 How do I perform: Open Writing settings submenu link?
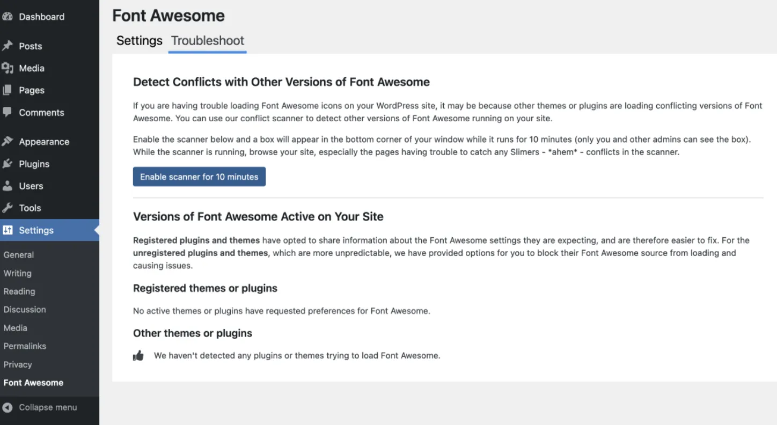[18, 273]
